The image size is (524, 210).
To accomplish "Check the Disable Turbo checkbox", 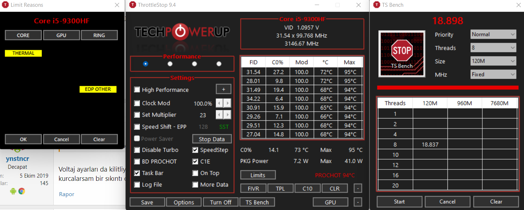I will coord(137,150).
